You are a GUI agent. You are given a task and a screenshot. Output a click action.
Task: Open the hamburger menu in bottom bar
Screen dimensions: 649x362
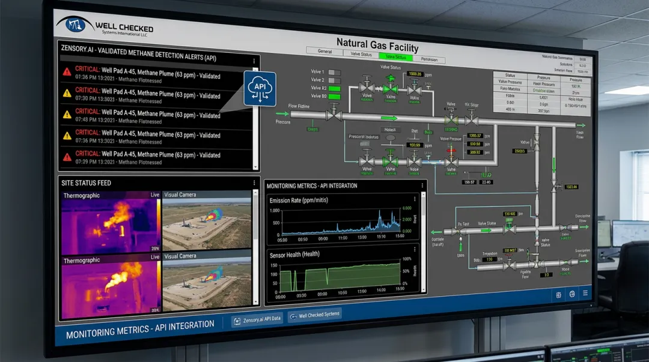585,293
